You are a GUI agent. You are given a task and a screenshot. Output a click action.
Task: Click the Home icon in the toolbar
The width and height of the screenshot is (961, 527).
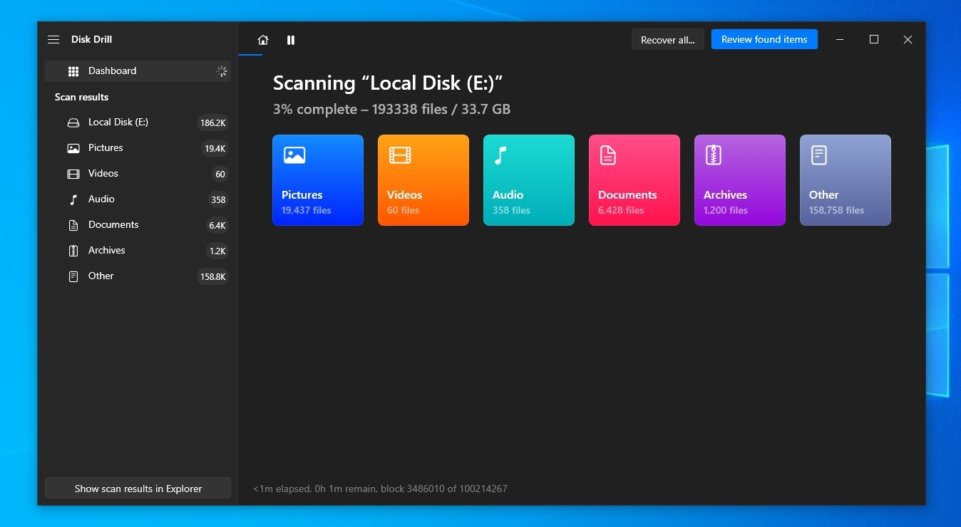coord(263,40)
